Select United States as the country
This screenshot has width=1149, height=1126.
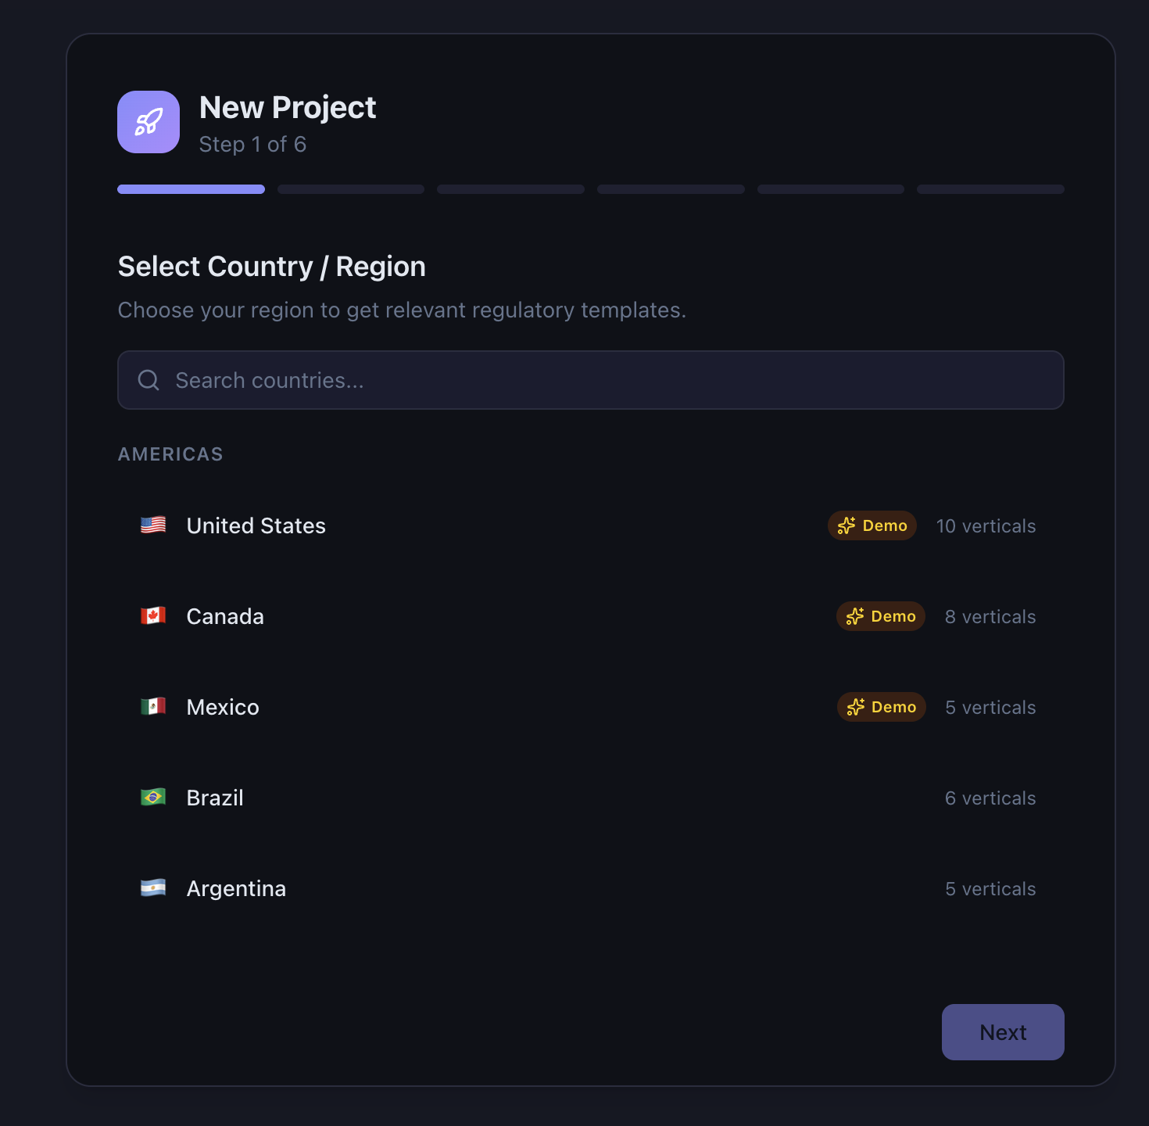256,525
